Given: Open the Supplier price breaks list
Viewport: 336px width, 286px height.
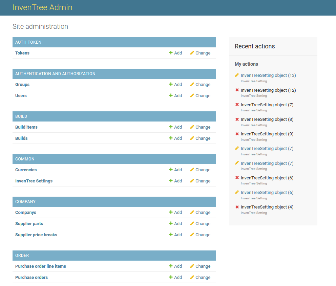Looking at the screenshot, I should pos(36,235).
